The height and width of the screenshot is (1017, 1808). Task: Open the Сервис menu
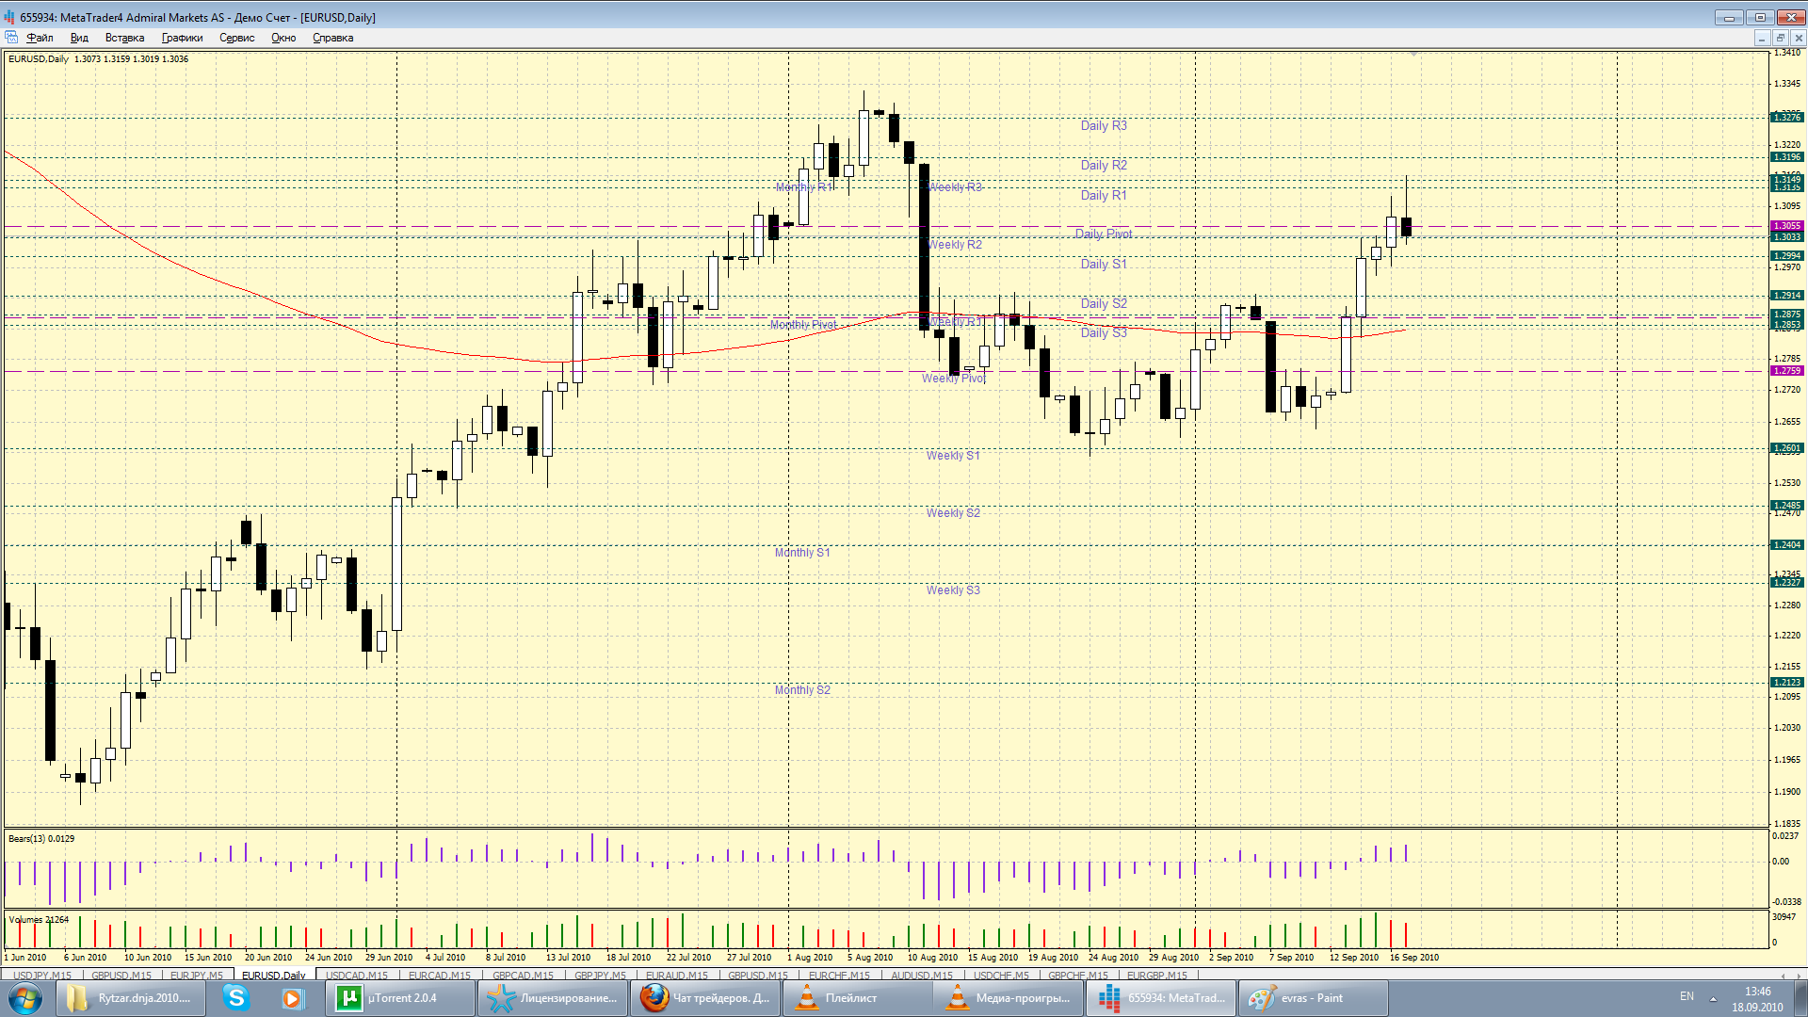(x=236, y=38)
